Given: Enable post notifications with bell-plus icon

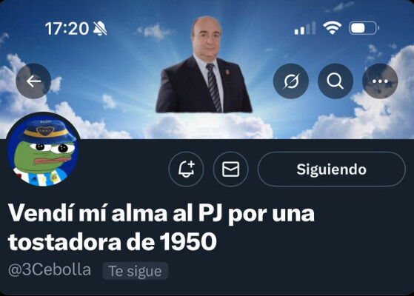Looking at the screenshot, I should coord(186,169).
